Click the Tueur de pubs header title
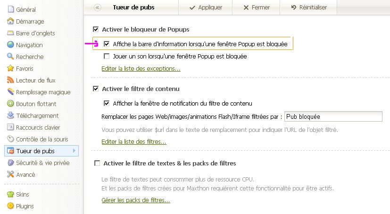The height and width of the screenshot is (214, 390). (133, 8)
